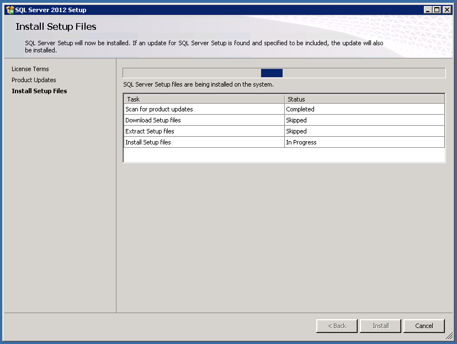Viewport: 457px width, 344px height.
Task: Minimize the SQL Server 2012 Setup window
Action: (x=428, y=10)
